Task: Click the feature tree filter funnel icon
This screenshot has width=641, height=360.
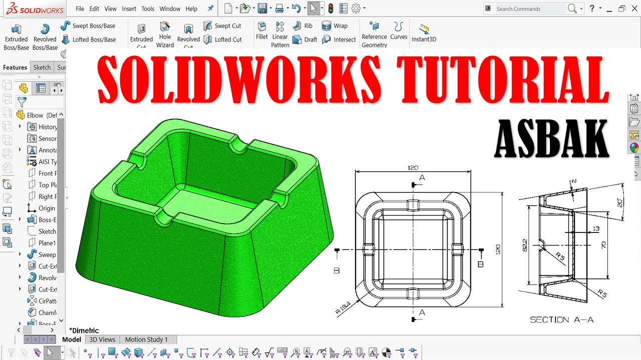Action: (22, 102)
